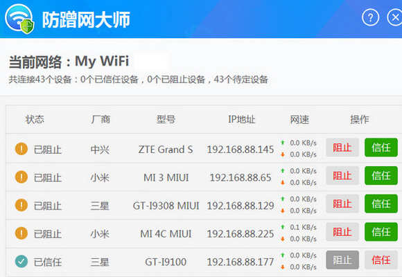Click the blocked status icon for ZTE Grand S
This screenshot has height=277, width=402.
coord(21,149)
